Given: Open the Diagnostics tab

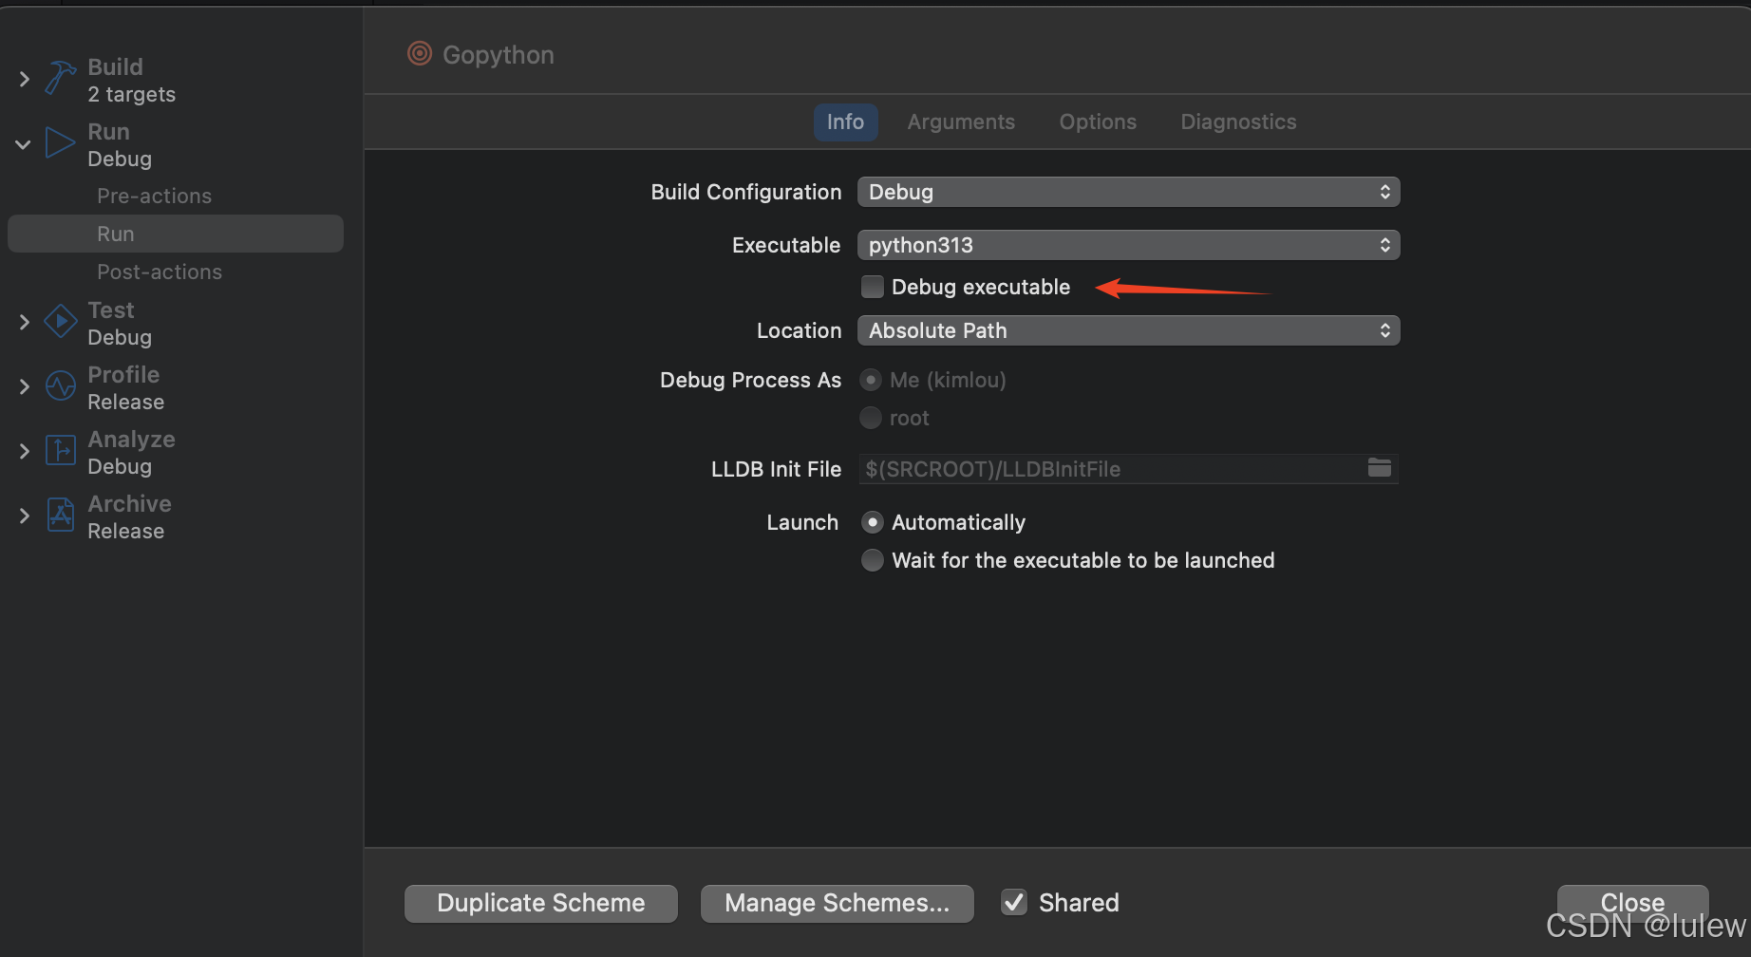Looking at the screenshot, I should point(1237,122).
